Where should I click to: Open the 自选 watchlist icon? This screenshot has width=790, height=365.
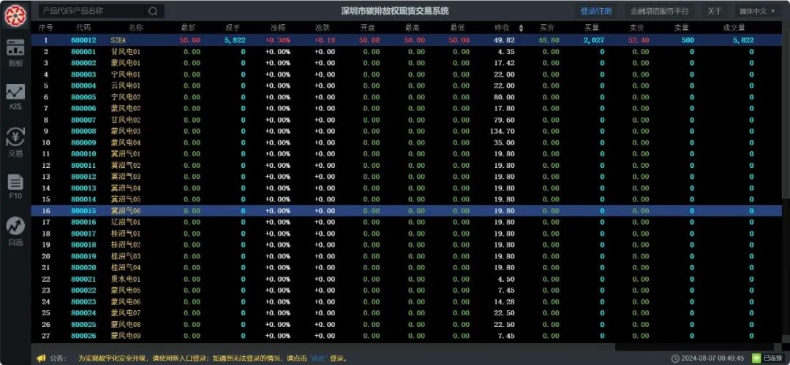pyautogui.click(x=15, y=231)
